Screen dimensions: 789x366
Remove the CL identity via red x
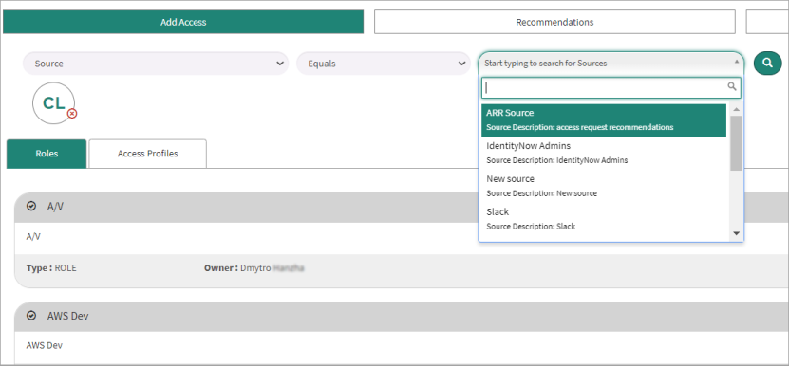72,114
